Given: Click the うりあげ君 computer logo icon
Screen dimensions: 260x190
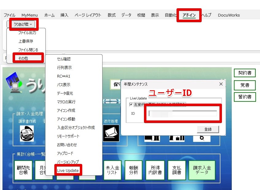Looking at the screenshot, I should coord(14,82).
